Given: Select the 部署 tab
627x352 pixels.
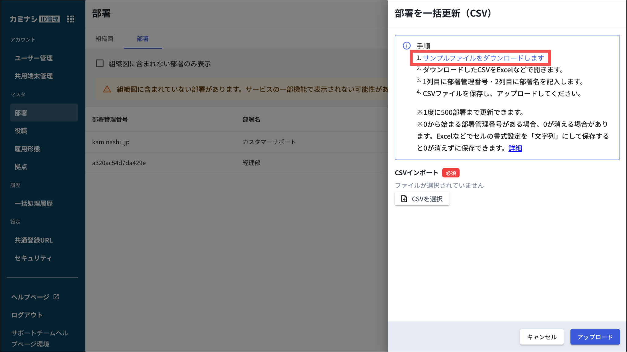Looking at the screenshot, I should pyautogui.click(x=143, y=39).
